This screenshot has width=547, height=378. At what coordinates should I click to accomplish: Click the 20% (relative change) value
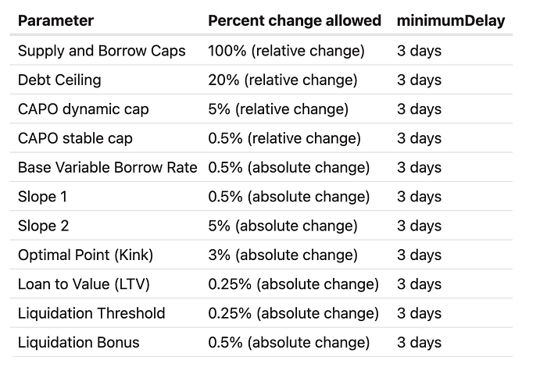point(282,80)
